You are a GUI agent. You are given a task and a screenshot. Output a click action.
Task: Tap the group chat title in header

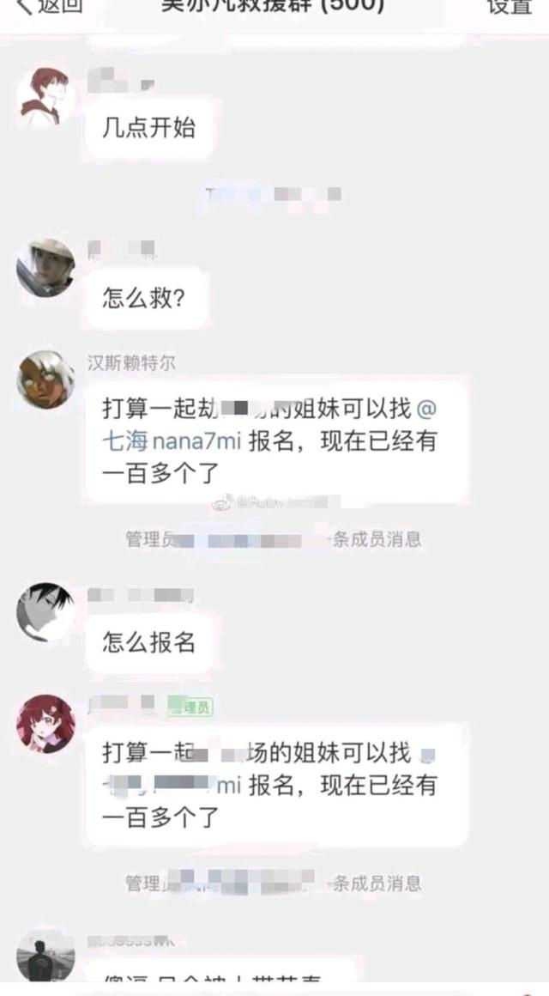point(272,6)
